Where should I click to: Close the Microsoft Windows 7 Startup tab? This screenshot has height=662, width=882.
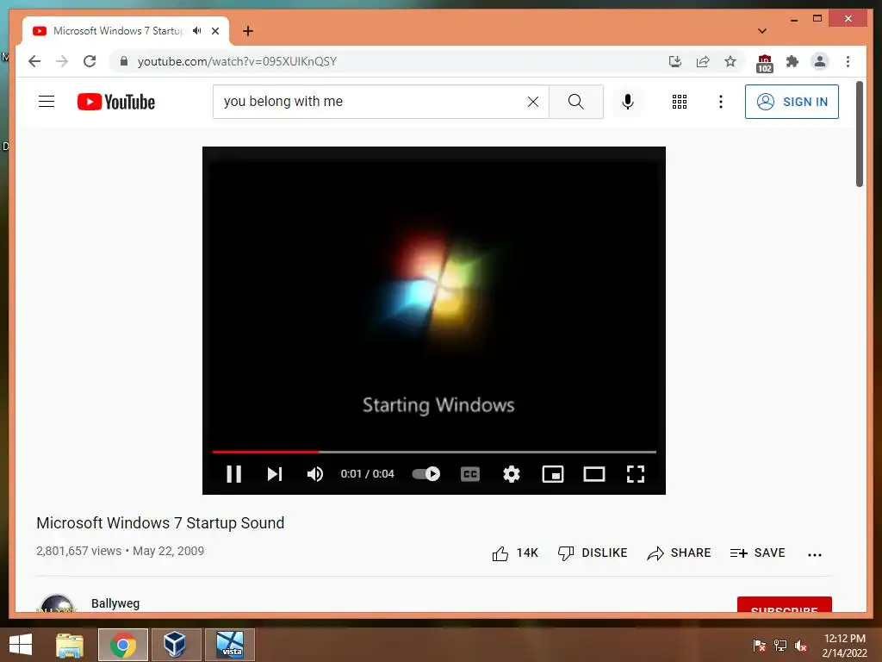(215, 31)
